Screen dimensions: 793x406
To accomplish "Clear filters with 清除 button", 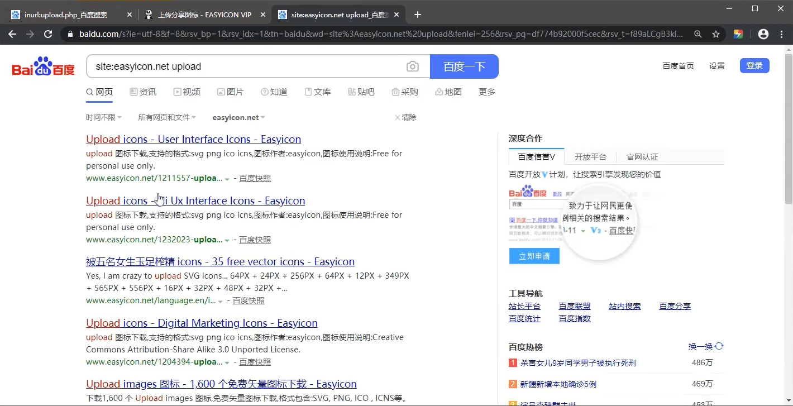I will [x=405, y=117].
